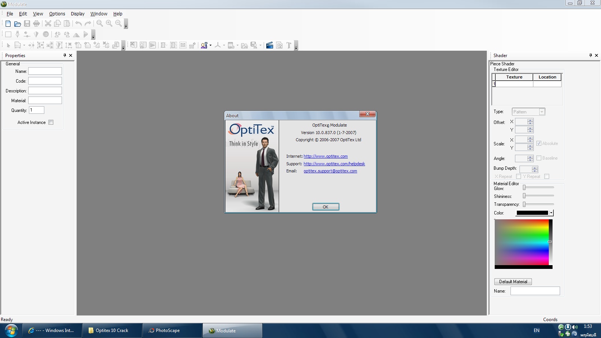Copy using the toolbar copy icon
This screenshot has width=601, height=338.
tap(57, 23)
